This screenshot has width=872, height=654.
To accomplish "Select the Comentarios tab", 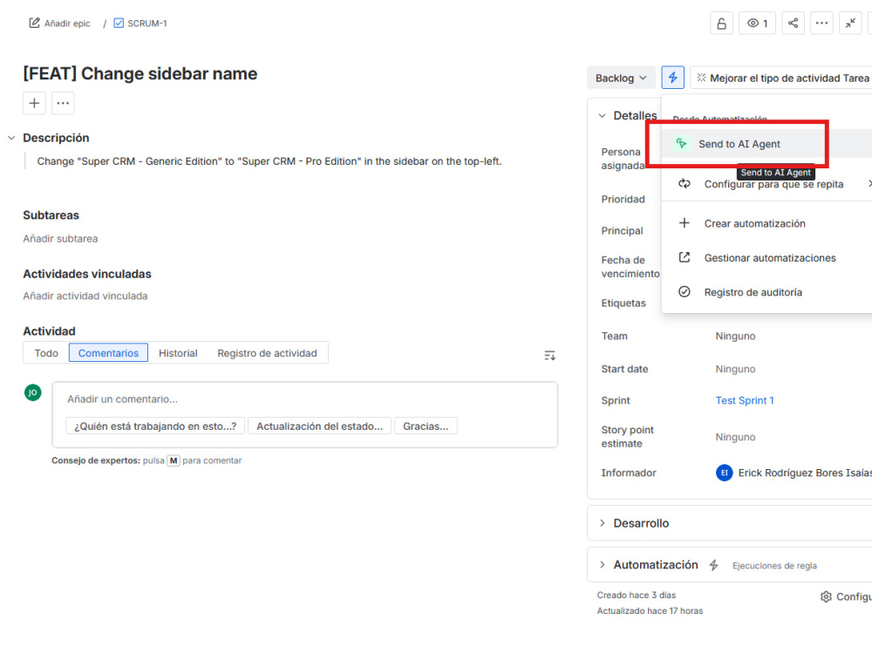I will [x=108, y=353].
